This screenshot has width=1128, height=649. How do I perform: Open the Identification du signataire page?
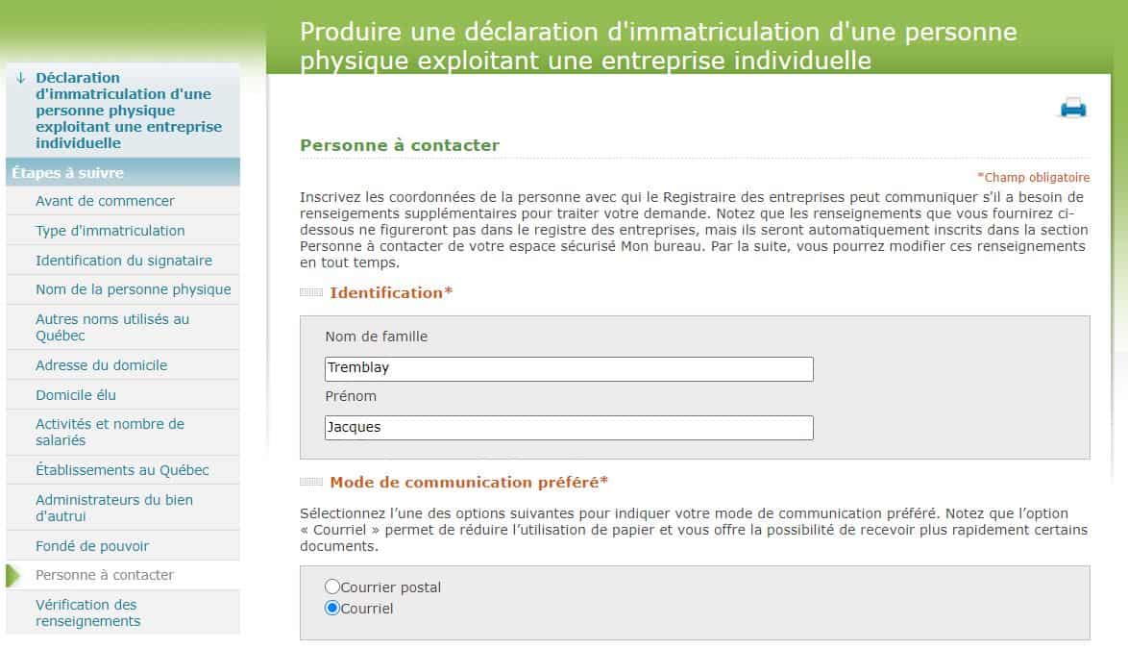coord(123,261)
